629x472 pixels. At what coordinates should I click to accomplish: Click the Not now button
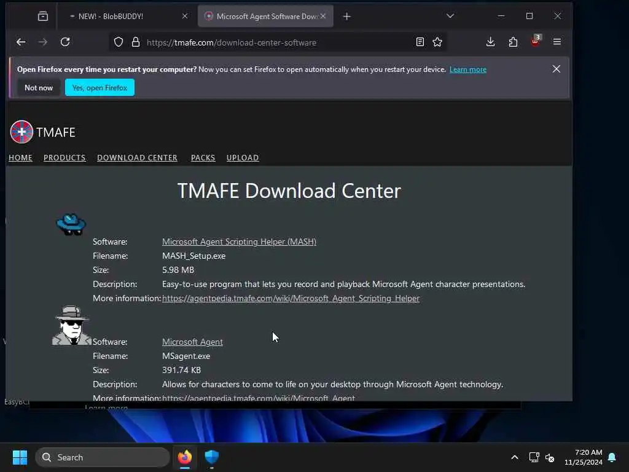click(x=39, y=87)
